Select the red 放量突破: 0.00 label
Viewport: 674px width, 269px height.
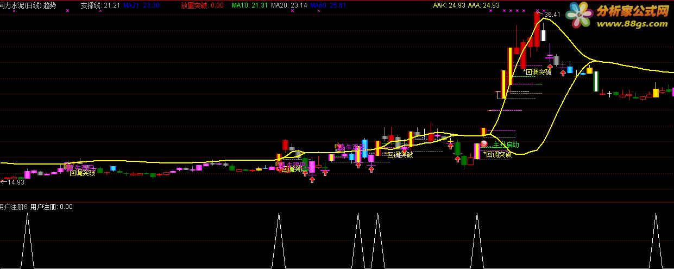(202, 5)
